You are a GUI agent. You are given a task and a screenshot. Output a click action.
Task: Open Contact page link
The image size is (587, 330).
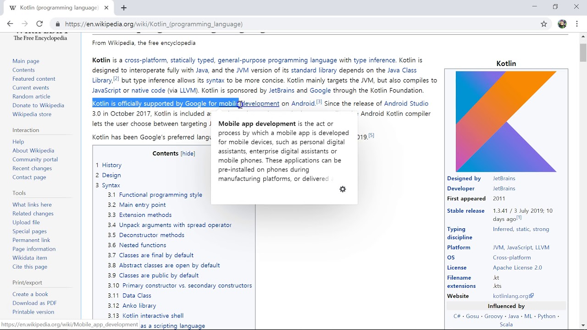pos(29,177)
